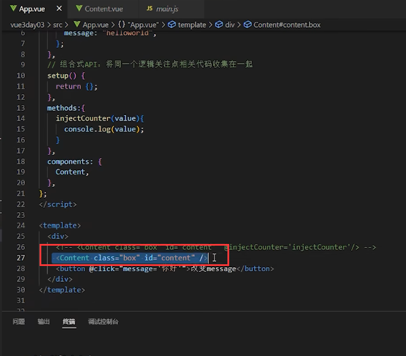Click the curly braces icon in breadcrumb
Viewport: 406px width, 356px height.
122,24
